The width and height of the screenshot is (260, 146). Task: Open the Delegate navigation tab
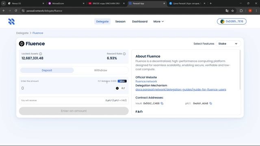[102, 21]
